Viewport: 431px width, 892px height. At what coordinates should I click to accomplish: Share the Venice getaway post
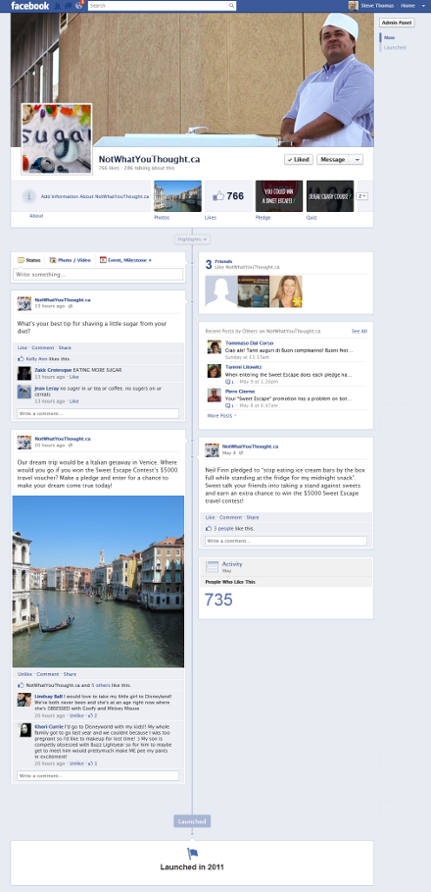[70, 674]
